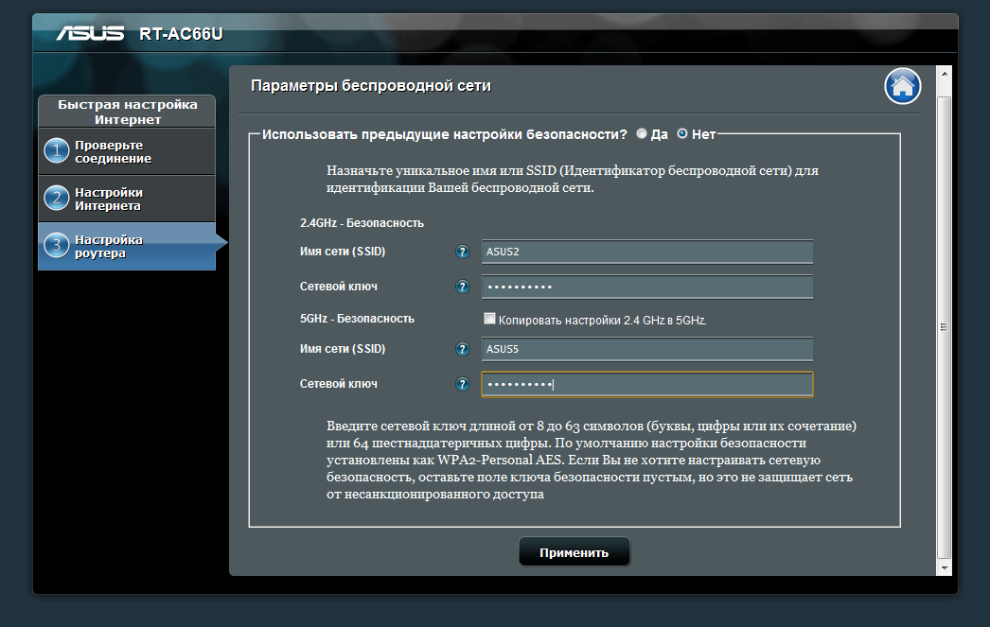Viewport: 990px width, 627px height.
Task: Open help for 5GHz network name SSID
Action: [462, 349]
